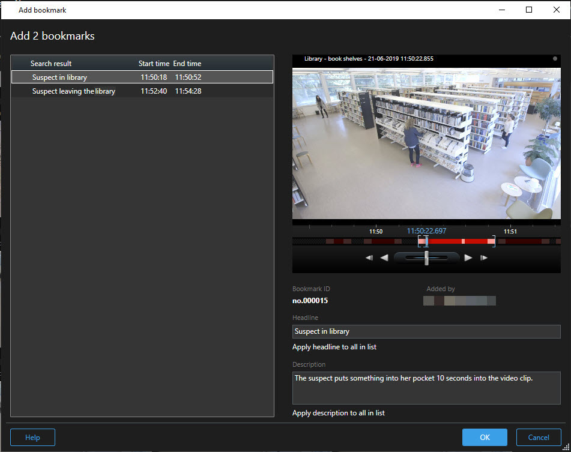The height and width of the screenshot is (452, 571).
Task: Click the 'Search result' column header
Action: click(51, 64)
